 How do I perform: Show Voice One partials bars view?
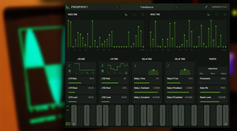click(127, 14)
